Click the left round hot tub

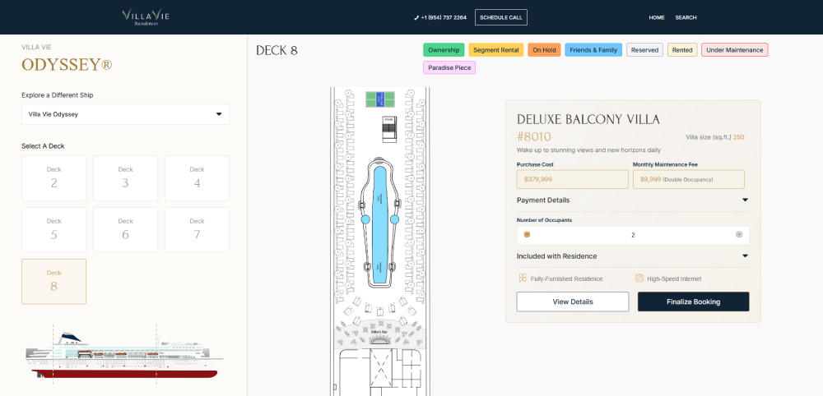pyautogui.click(x=365, y=219)
